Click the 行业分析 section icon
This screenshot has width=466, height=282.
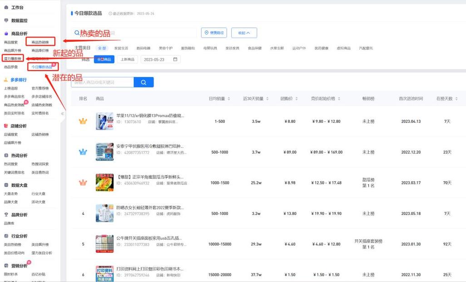[6, 236]
